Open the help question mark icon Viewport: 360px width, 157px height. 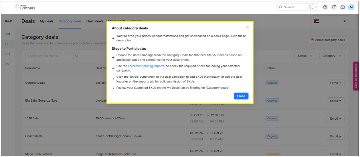(325, 7)
